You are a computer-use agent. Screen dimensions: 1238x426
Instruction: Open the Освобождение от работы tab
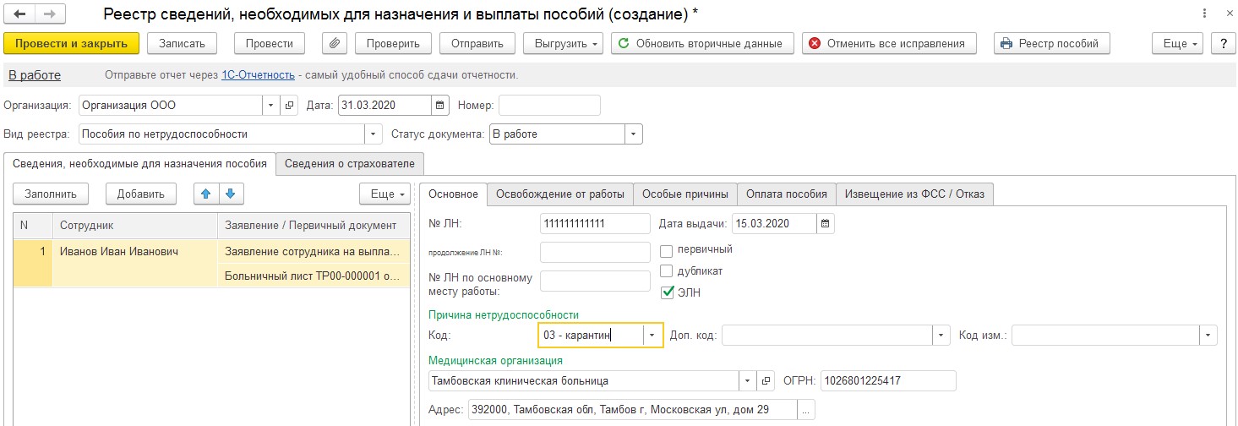tap(559, 194)
